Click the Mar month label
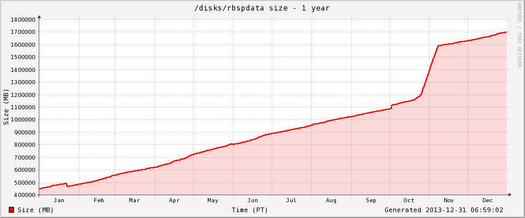Image resolution: width=525 pixels, height=218 pixels. pos(134,200)
